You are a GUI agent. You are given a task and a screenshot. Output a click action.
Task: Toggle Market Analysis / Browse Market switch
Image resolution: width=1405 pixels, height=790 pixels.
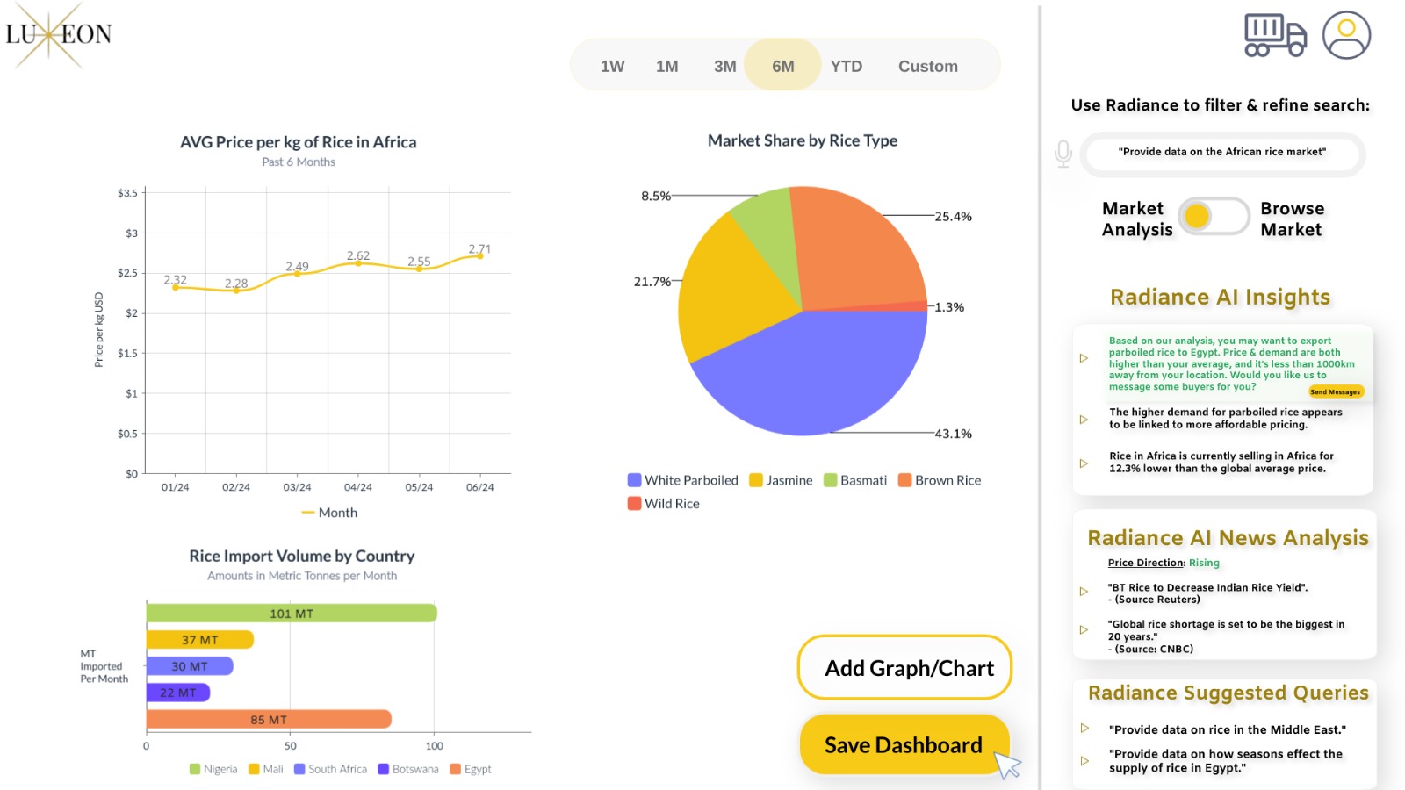pyautogui.click(x=1214, y=217)
